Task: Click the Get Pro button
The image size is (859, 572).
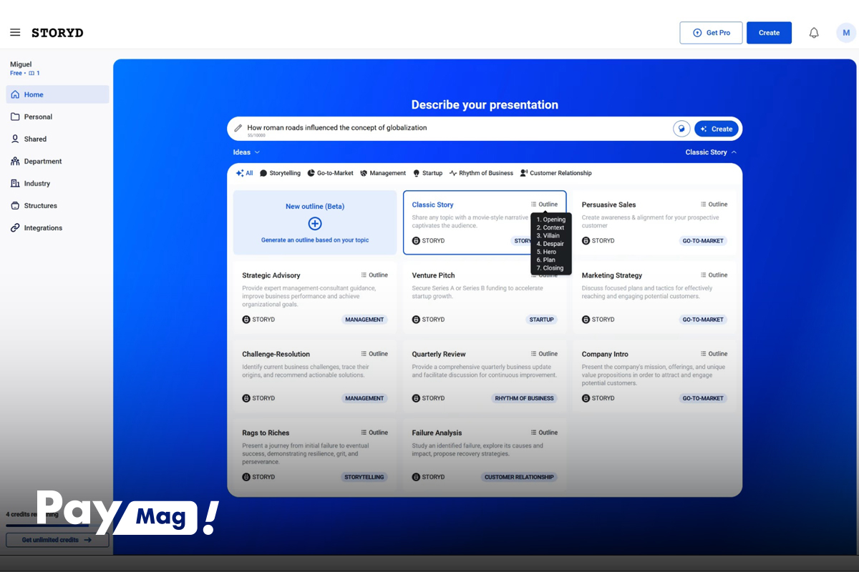Action: (711, 33)
